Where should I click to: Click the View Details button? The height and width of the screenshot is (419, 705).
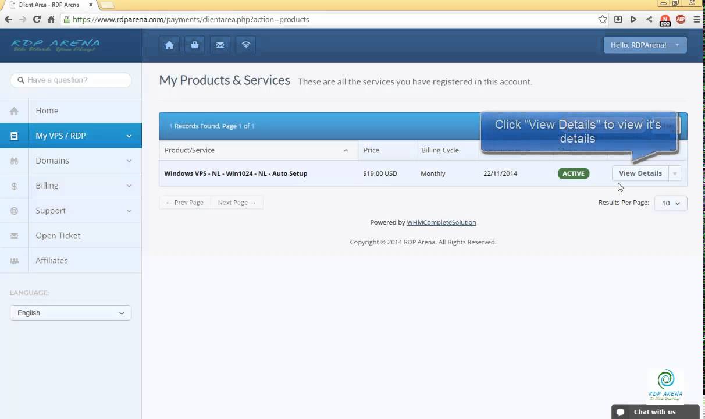coord(640,173)
